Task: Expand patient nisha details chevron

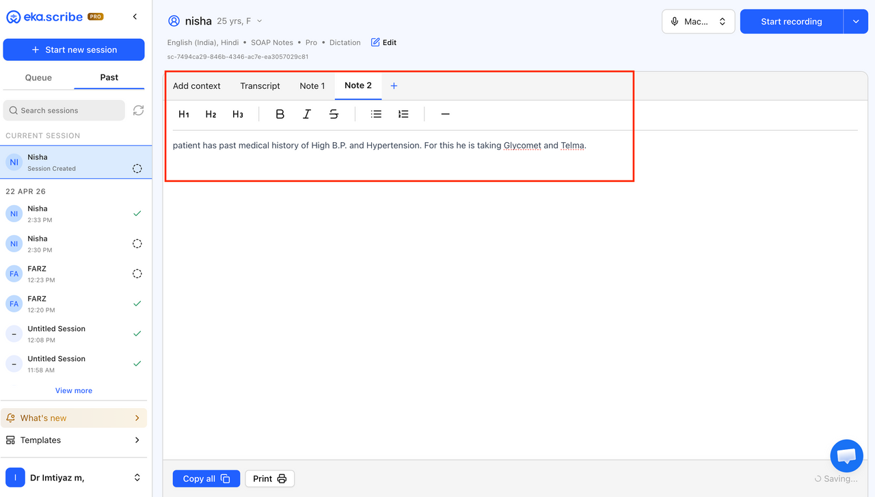Action: pos(259,22)
